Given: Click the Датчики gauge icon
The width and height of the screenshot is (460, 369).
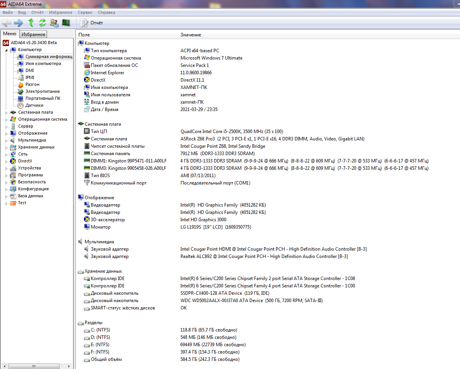Looking at the screenshot, I should click(20, 105).
